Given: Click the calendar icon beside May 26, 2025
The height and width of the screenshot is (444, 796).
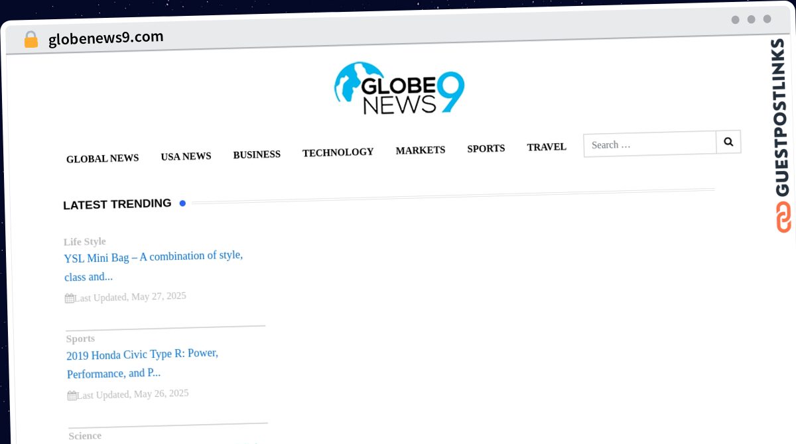Looking at the screenshot, I should click(72, 396).
